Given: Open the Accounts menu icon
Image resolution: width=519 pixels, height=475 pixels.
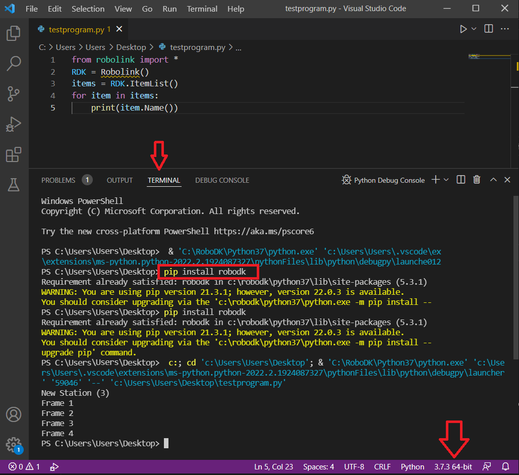Looking at the screenshot, I should (14, 414).
